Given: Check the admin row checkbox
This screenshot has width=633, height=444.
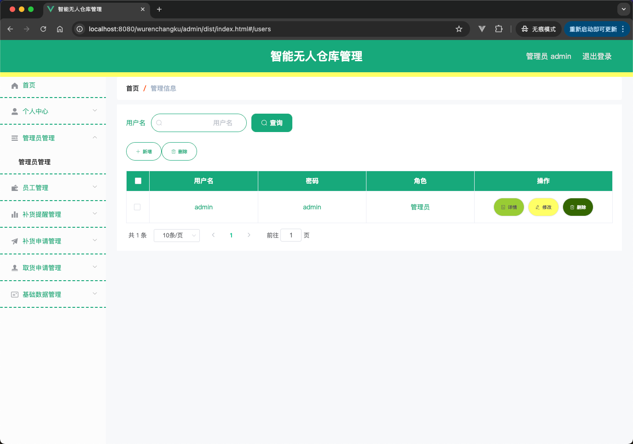Looking at the screenshot, I should pos(137,207).
